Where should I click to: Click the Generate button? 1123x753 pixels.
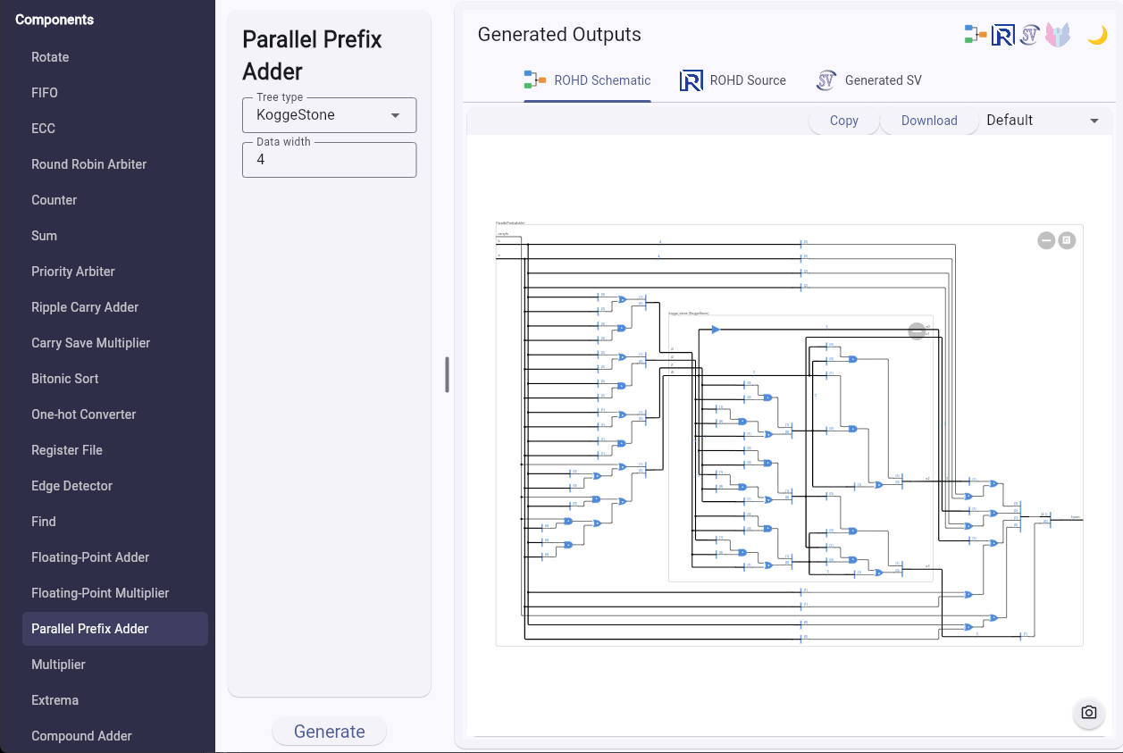(x=330, y=732)
